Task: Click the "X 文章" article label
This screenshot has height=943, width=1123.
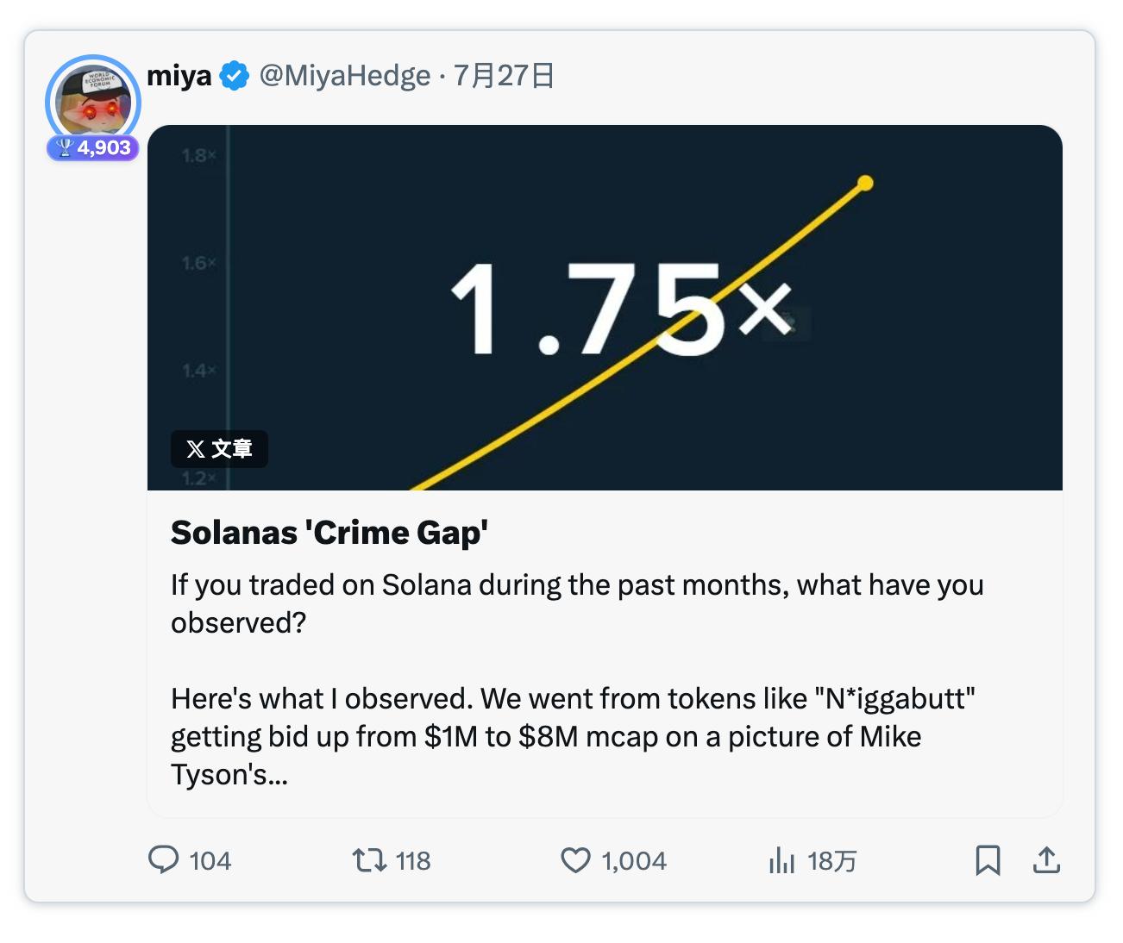Action: coord(219,449)
